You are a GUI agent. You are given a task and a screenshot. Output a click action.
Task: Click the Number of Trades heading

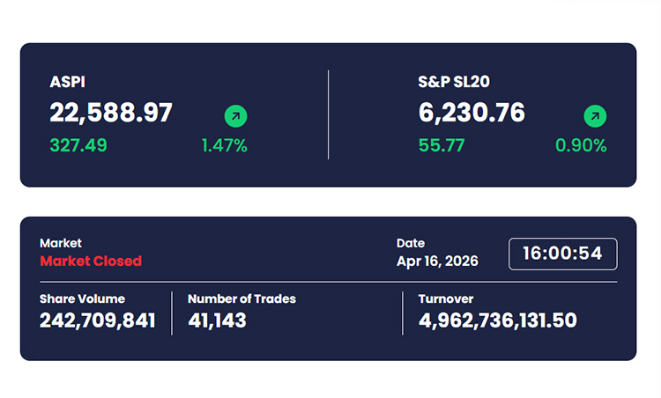(x=241, y=298)
